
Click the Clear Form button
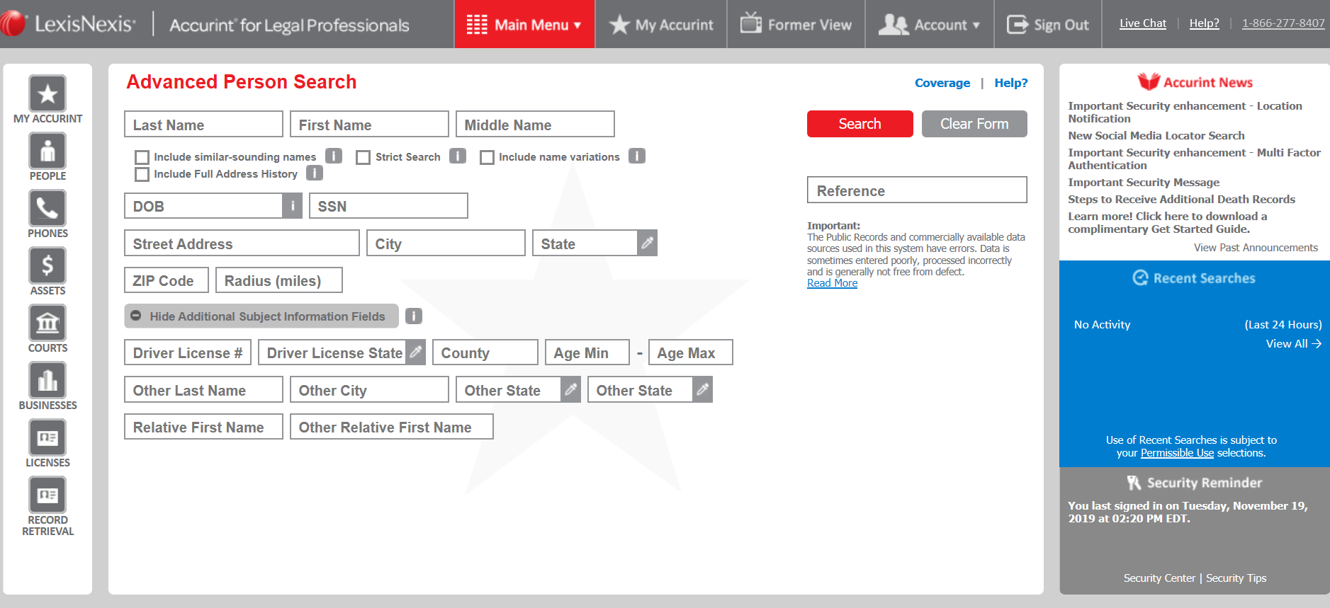click(974, 124)
